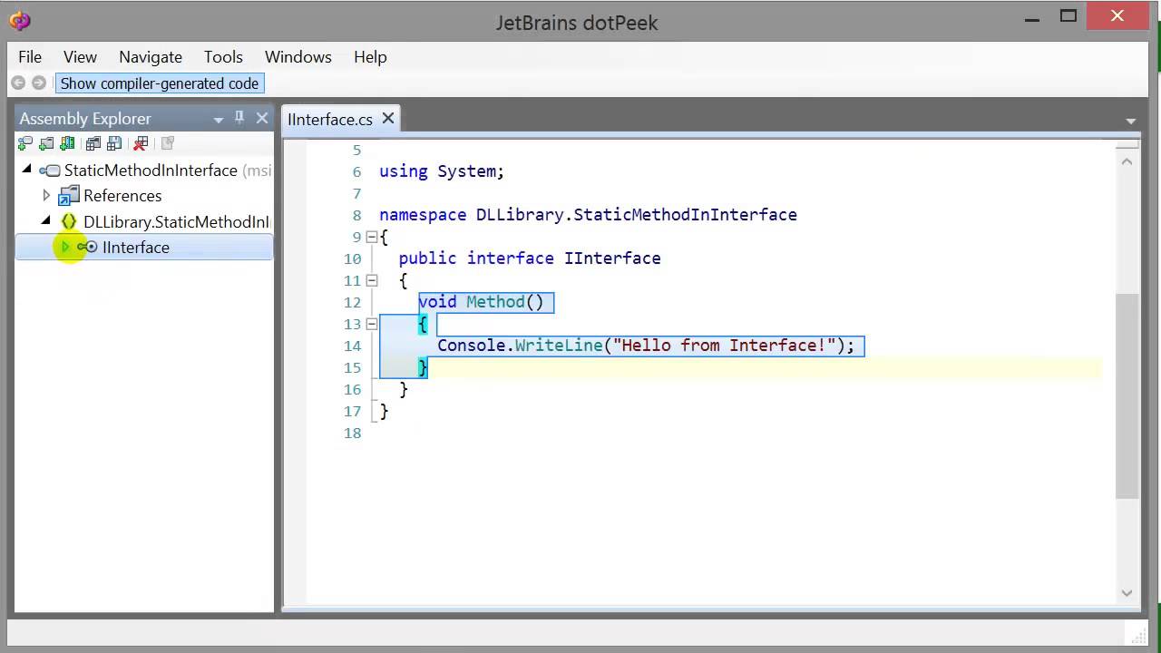
Task: Collapse the code fold at line 13
Action: click(371, 324)
